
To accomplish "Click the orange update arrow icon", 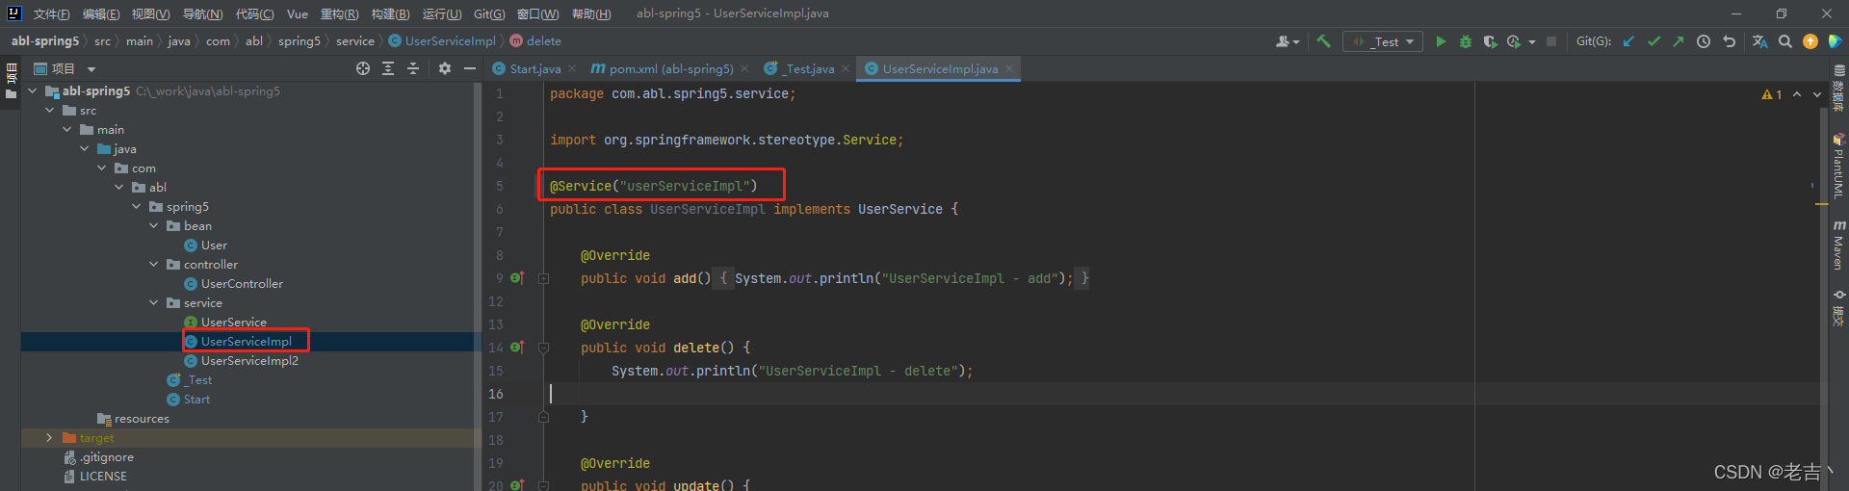I will click(1810, 41).
